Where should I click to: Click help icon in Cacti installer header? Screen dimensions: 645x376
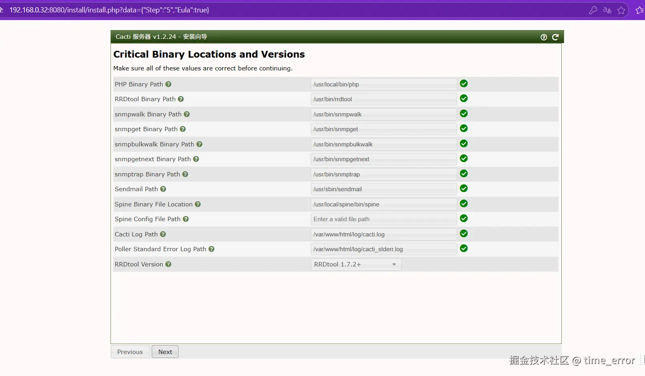tap(544, 37)
